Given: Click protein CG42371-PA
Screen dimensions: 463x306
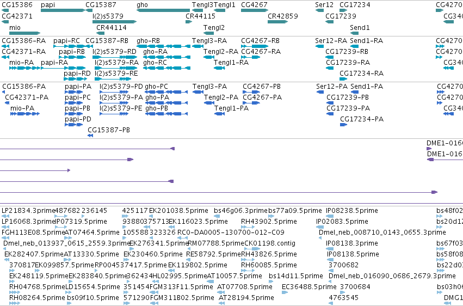Looking at the screenshot, I should pyautogui.click(x=7, y=103).
